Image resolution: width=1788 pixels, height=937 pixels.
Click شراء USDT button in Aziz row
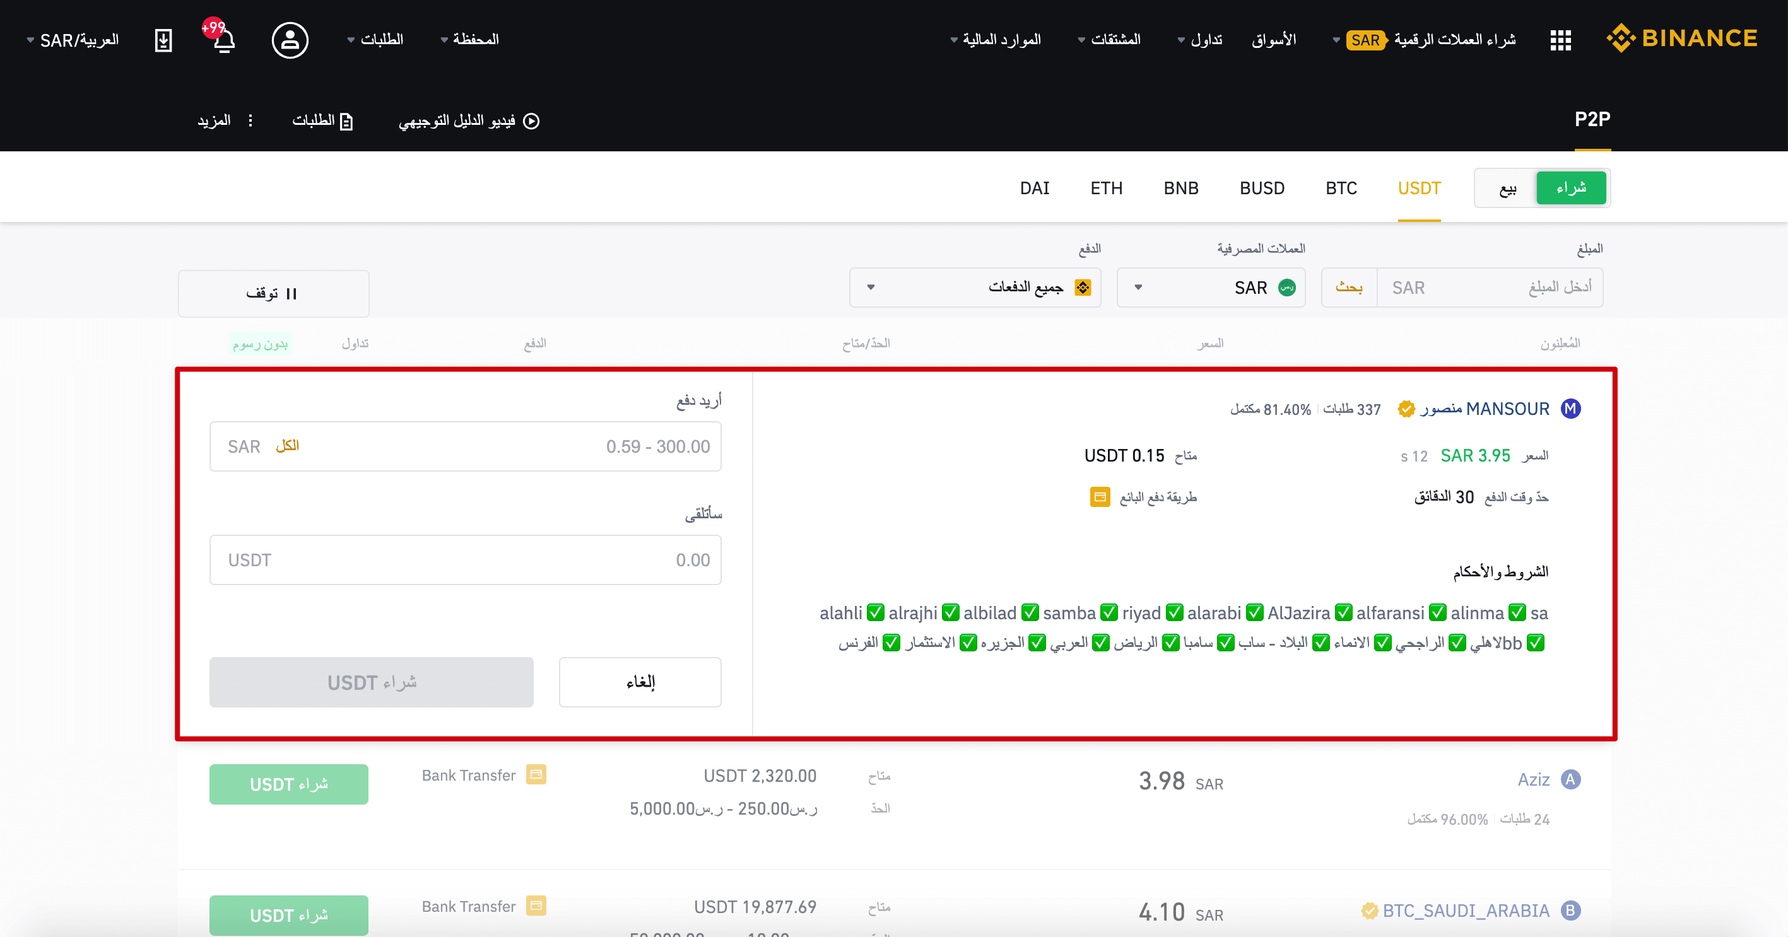[289, 784]
